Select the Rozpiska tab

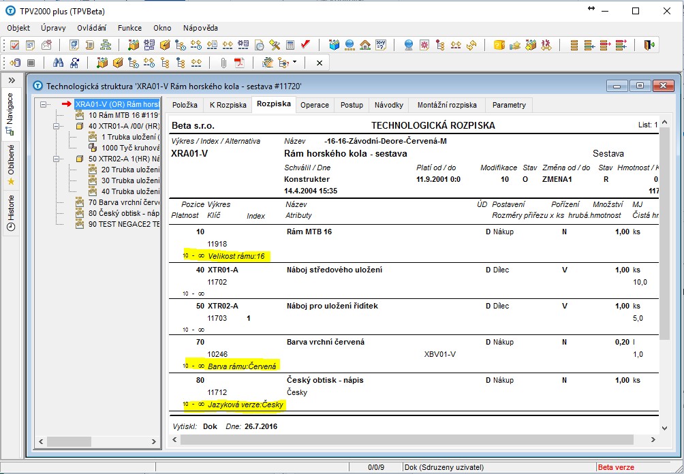pyautogui.click(x=273, y=104)
